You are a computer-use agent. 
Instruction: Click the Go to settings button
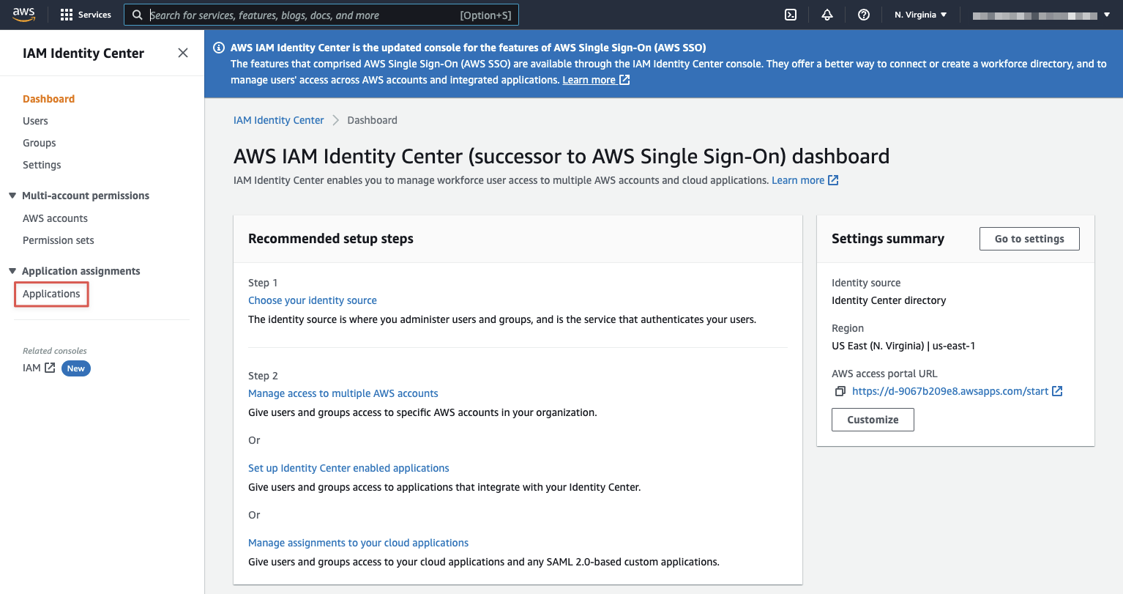(x=1029, y=239)
